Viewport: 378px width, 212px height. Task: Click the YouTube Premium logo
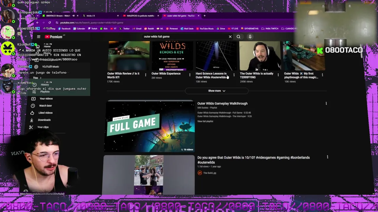coord(54,37)
